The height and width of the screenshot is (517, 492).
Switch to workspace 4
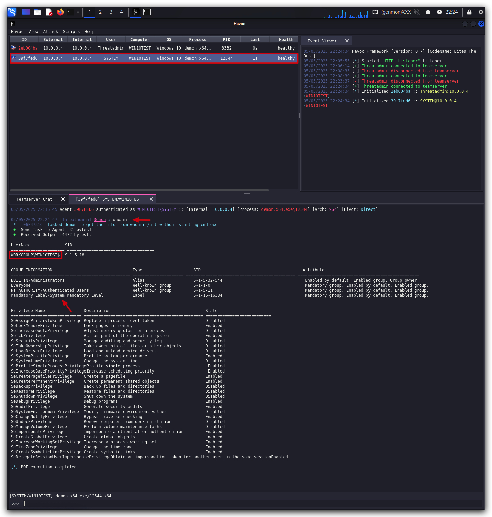(x=122, y=12)
